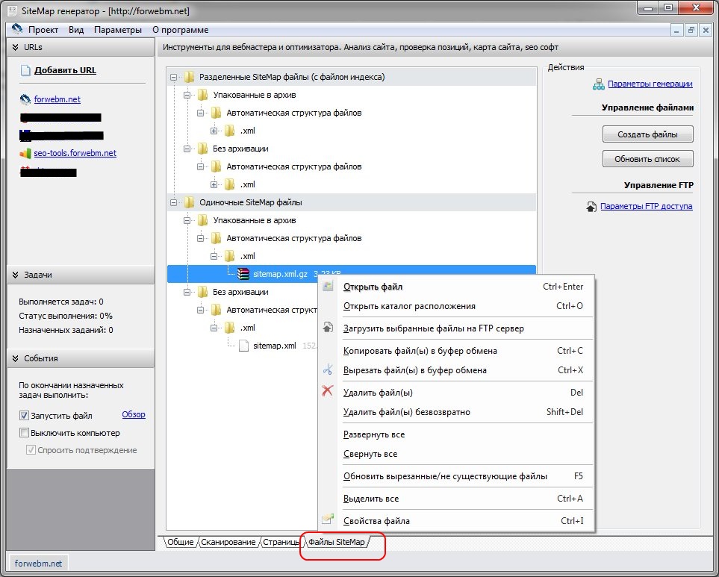Select the sitemap.xml file in the tree

[x=275, y=346]
